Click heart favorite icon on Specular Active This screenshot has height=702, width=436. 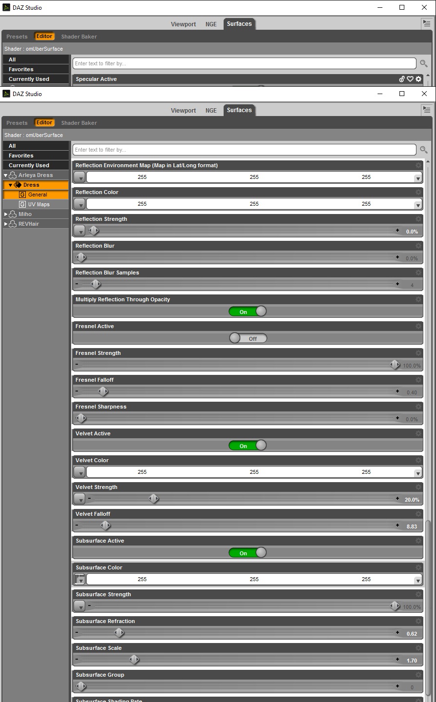(x=410, y=79)
